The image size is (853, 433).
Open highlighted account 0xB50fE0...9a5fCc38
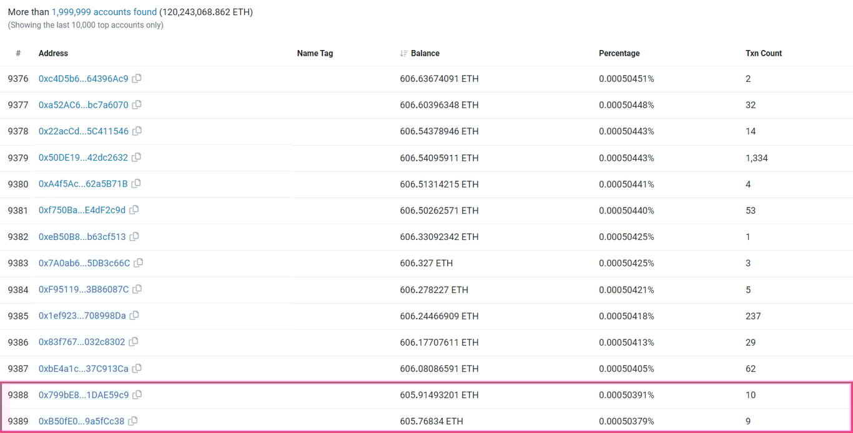pyautogui.click(x=82, y=421)
